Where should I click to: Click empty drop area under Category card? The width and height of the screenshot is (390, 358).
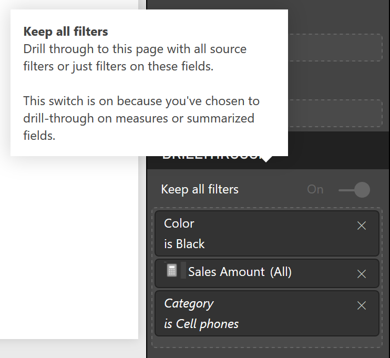267,342
